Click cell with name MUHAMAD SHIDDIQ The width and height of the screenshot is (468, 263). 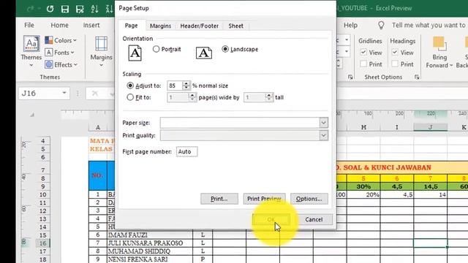coord(150,251)
